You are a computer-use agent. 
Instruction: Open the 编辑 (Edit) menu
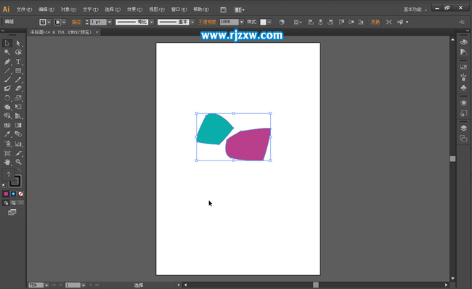[x=46, y=9]
